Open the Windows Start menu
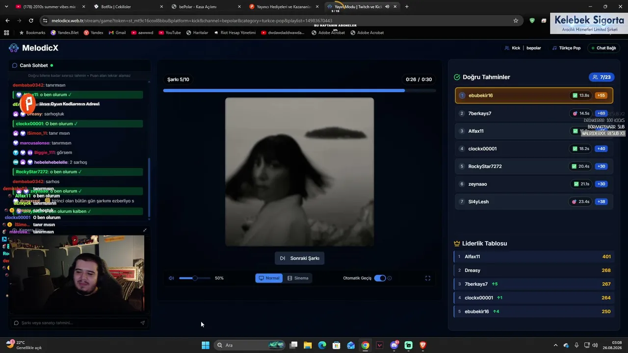628x353 pixels. click(206, 345)
